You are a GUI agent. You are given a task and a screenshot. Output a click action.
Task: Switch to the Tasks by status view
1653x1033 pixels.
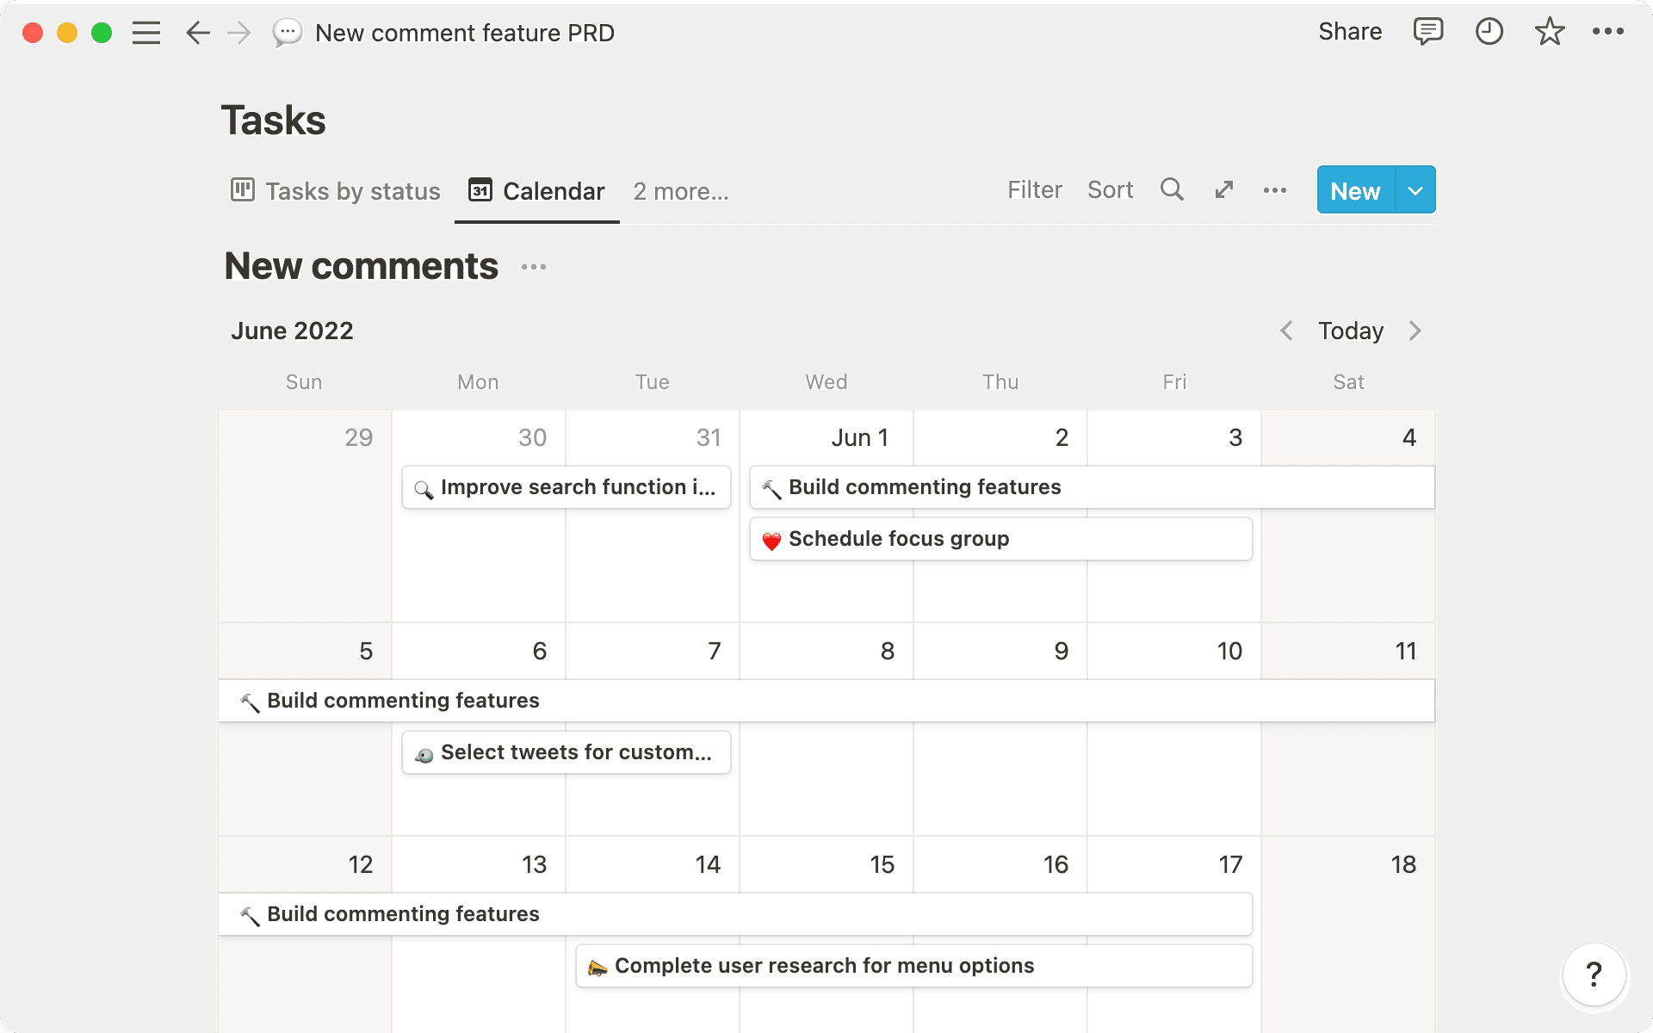point(334,191)
